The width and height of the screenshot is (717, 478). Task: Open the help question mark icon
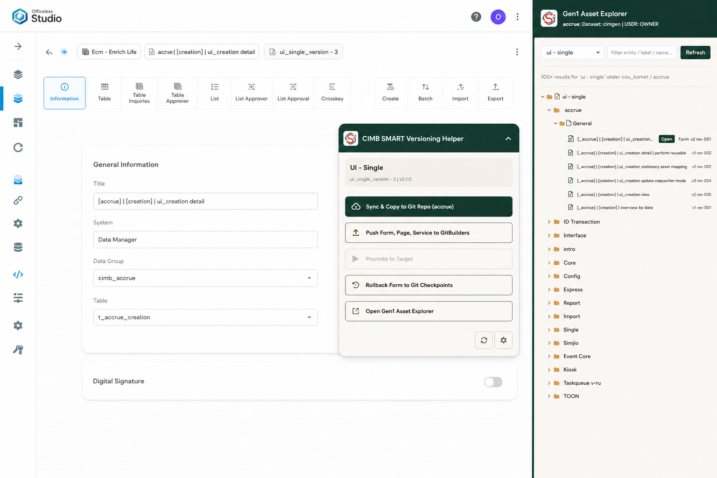(476, 17)
